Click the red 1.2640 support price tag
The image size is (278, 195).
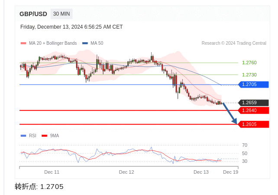pyautogui.click(x=253, y=110)
